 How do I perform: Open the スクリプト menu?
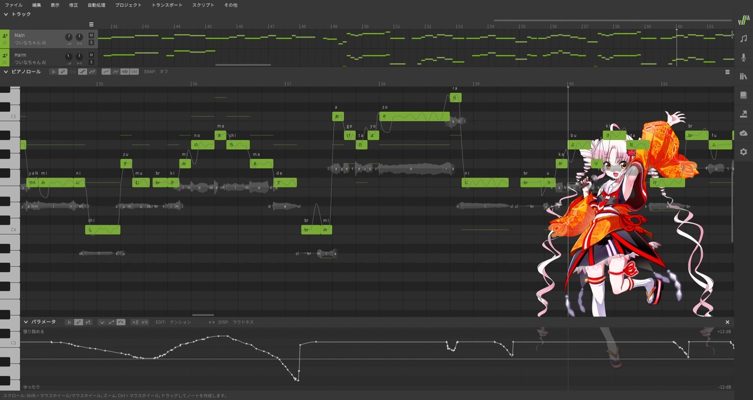coord(204,5)
